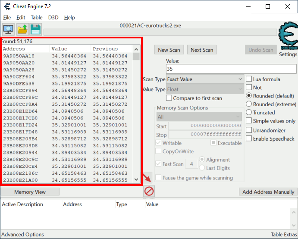Click the save floppy disk icon

(35, 30)
